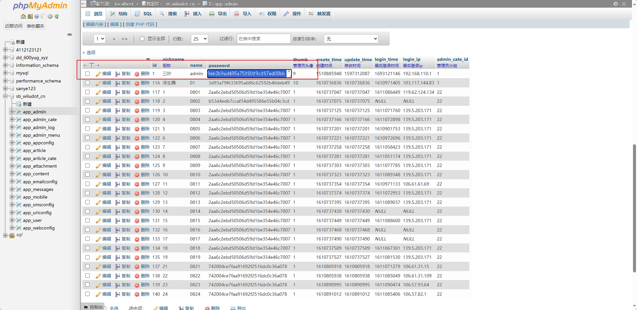Click pencil edit icon for row id 116
The width and height of the screenshot is (637, 310).
pos(98,83)
